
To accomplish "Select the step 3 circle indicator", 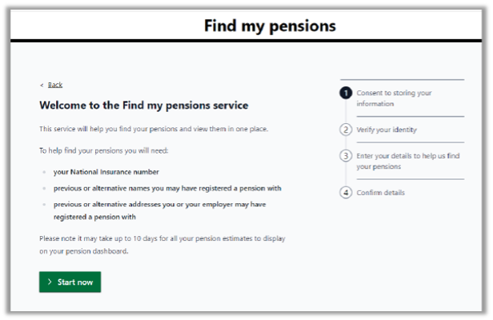I will [346, 155].
